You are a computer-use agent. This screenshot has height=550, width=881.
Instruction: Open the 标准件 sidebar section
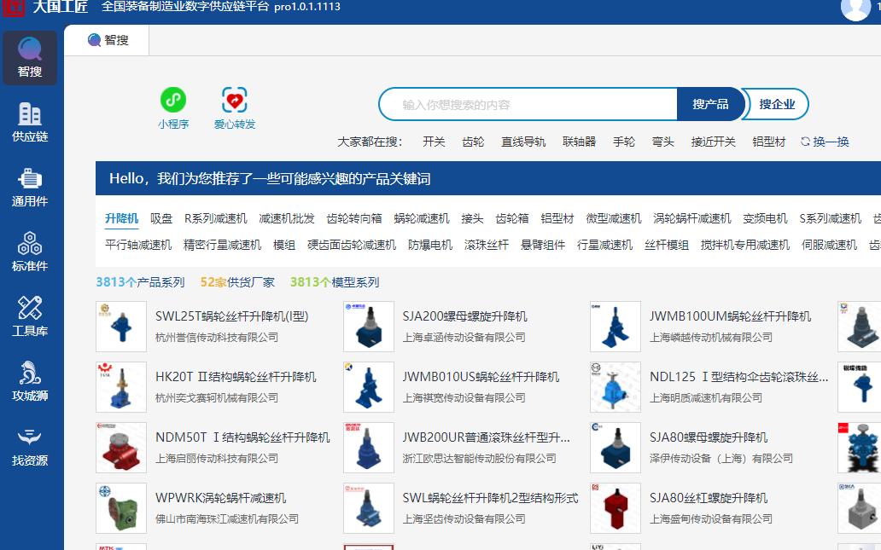[x=30, y=252]
